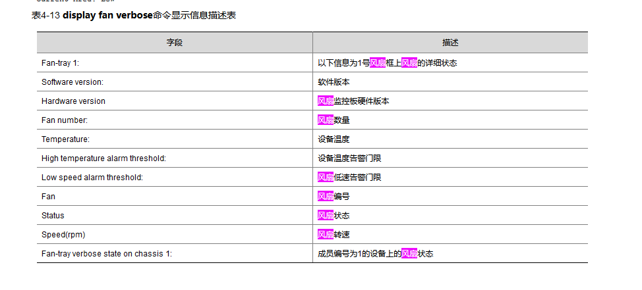642x290 pixels.
Task: Click the "描述" column header
Action: click(450, 43)
